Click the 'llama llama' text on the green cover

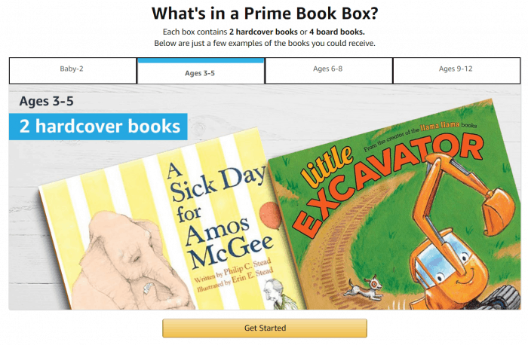[x=440, y=126]
